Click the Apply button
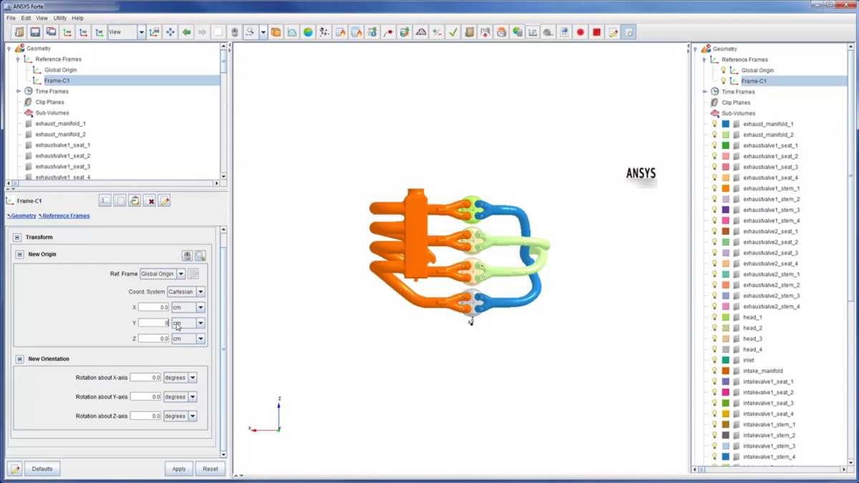This screenshot has width=859, height=483. pyautogui.click(x=179, y=469)
